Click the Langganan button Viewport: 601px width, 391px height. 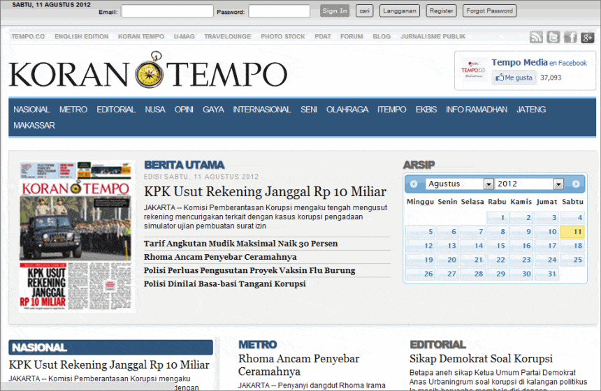pos(400,10)
